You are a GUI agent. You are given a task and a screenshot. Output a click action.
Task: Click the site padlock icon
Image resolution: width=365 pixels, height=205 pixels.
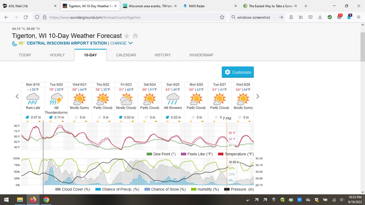45,17
